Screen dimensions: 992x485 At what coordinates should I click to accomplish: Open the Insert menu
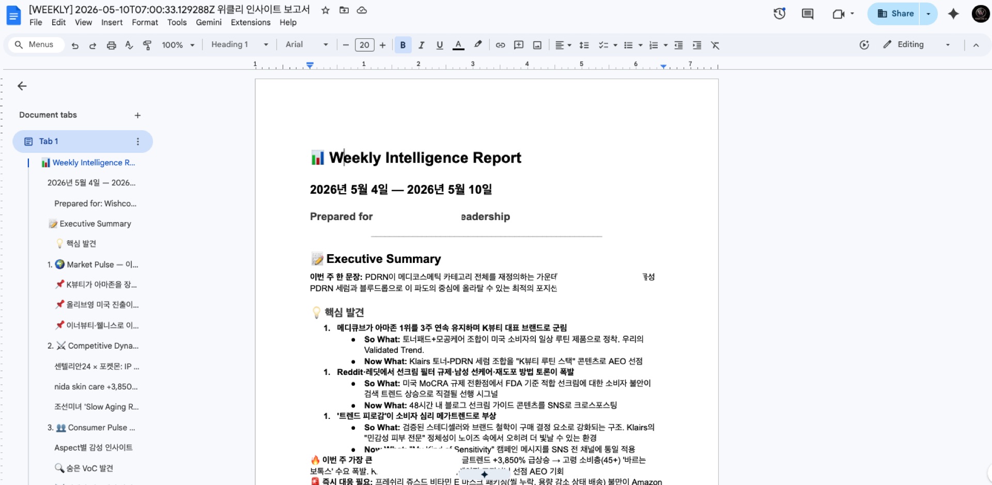pyautogui.click(x=112, y=22)
